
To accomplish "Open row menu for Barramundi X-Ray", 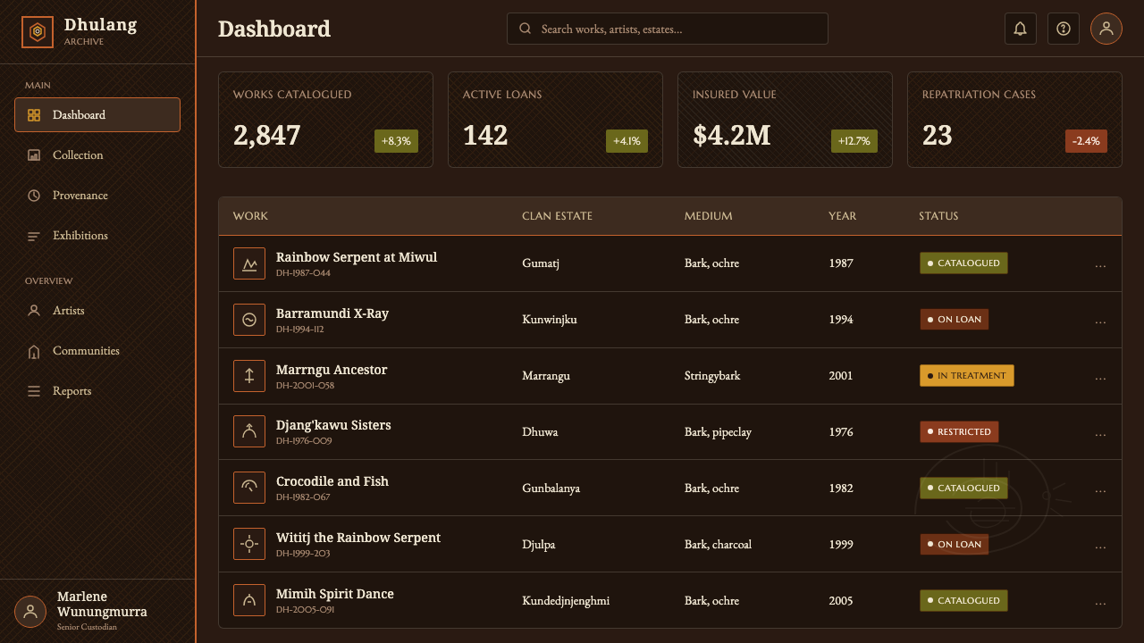I will [1100, 321].
